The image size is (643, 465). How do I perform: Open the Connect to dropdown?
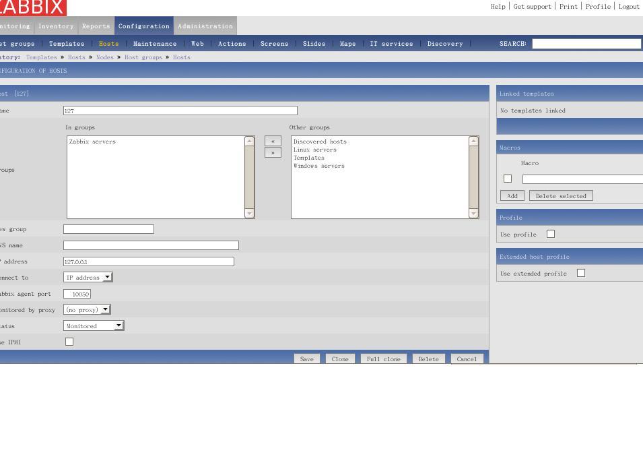pos(88,277)
